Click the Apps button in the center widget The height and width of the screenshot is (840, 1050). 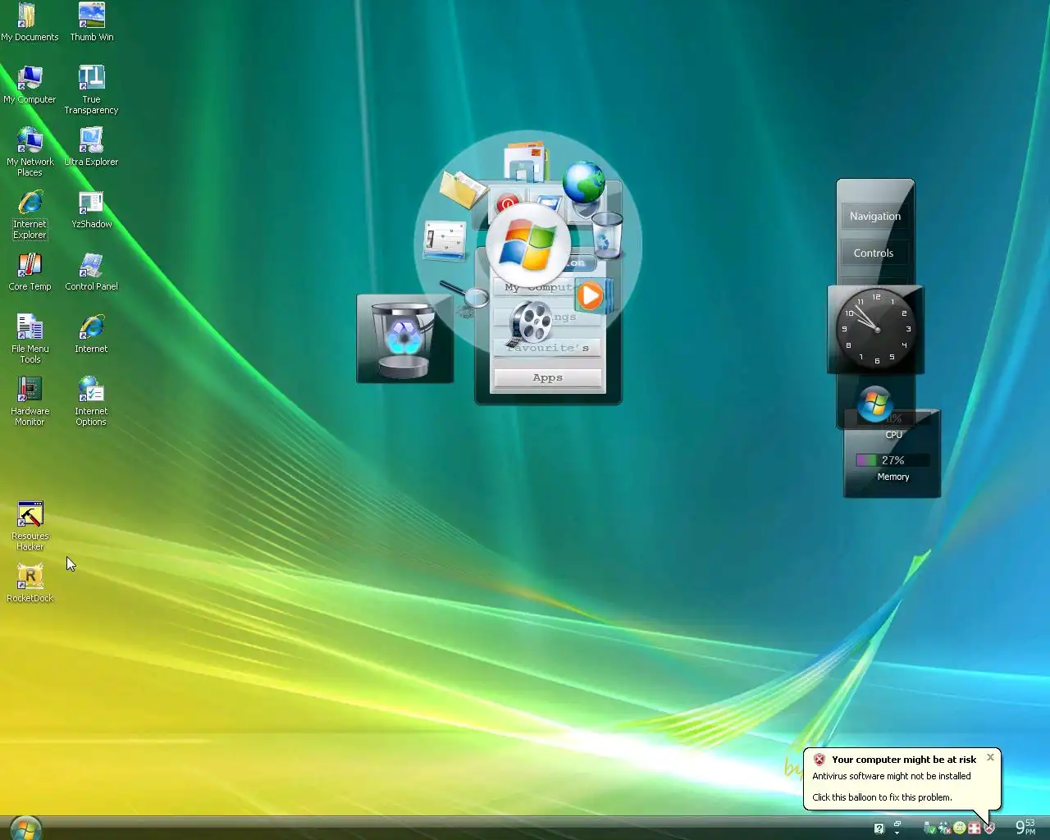click(x=547, y=378)
